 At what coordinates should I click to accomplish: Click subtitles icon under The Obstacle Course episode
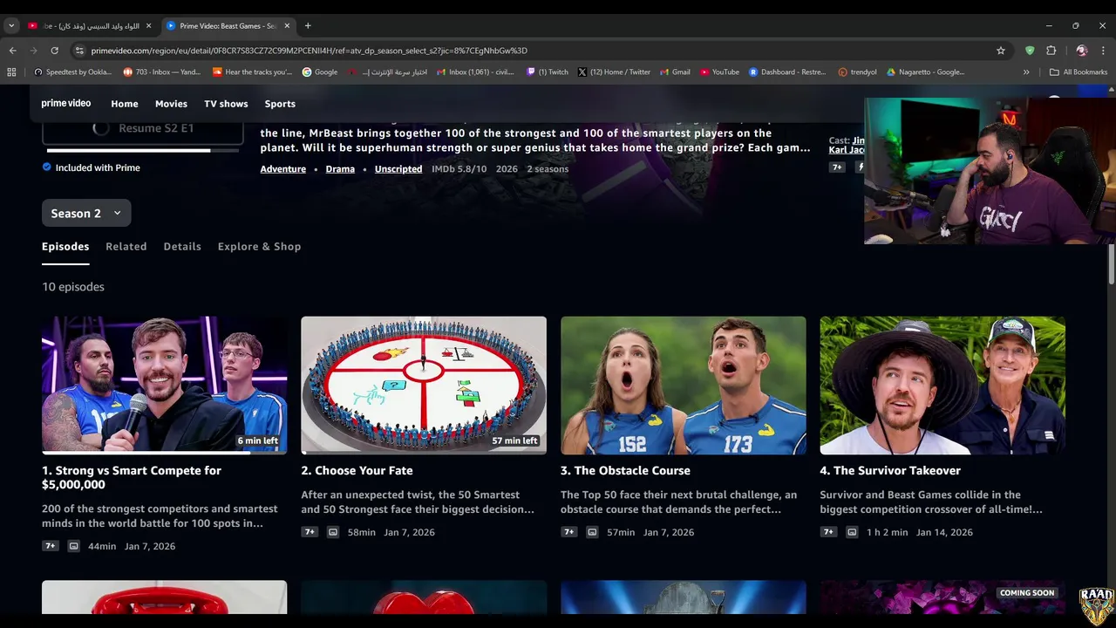click(592, 532)
